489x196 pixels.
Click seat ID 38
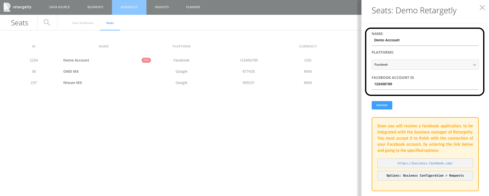pyautogui.click(x=34, y=71)
